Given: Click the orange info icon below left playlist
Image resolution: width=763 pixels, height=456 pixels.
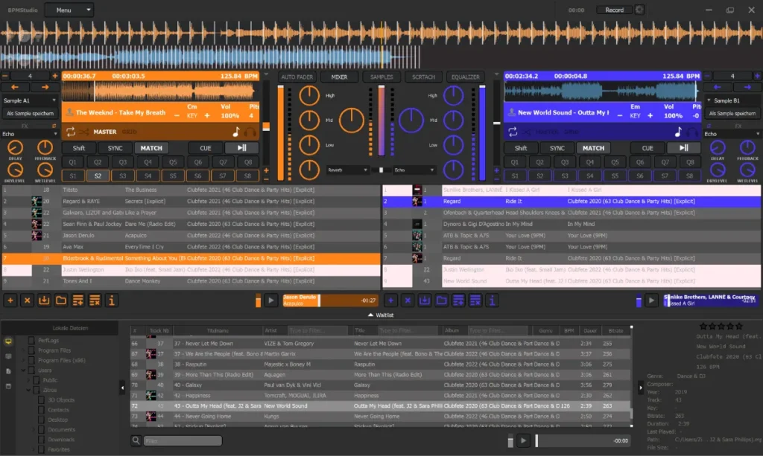Looking at the screenshot, I should pyautogui.click(x=112, y=301).
